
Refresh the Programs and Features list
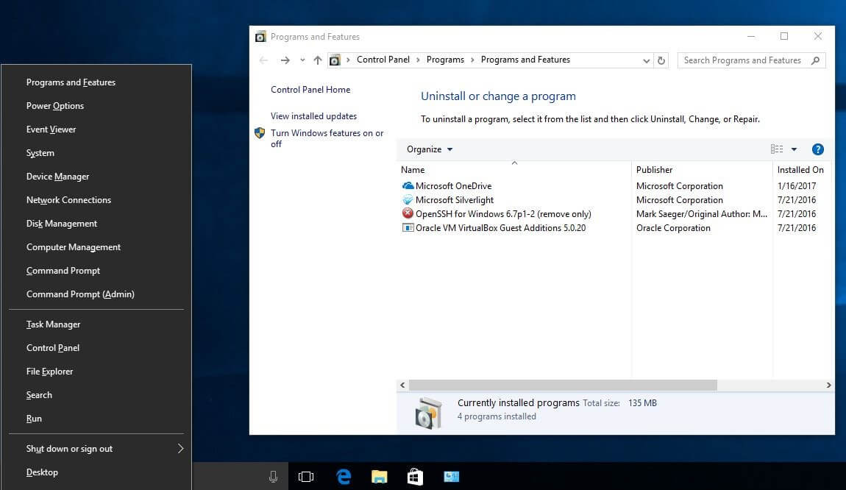(661, 60)
